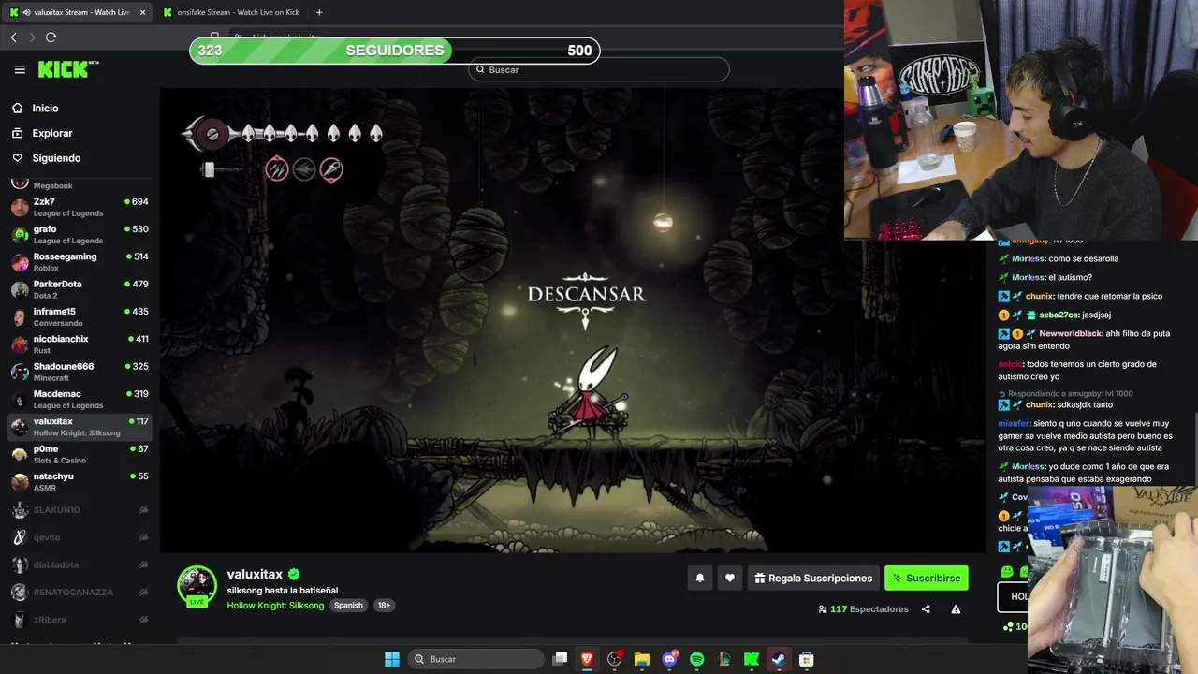Toggle follow heart for valuxitax
This screenshot has width=1198, height=674.
click(730, 579)
